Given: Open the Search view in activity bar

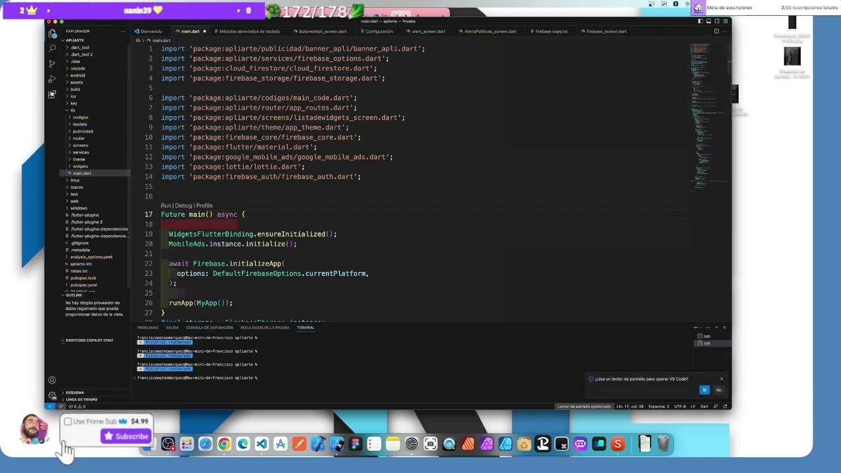Looking at the screenshot, I should [52, 48].
